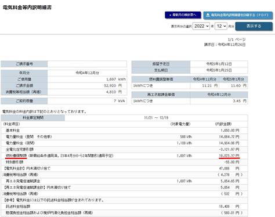This screenshot has height=217, width=275.
Task: Click the 託送料金相当額 row label
Action: pos(18,207)
